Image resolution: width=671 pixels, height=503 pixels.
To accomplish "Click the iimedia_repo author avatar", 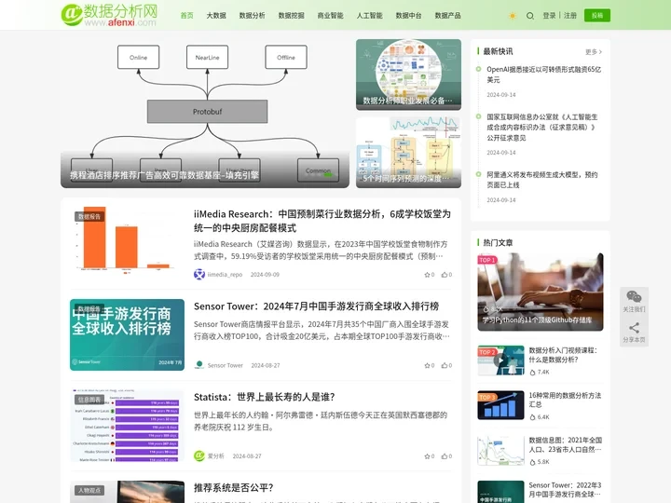I will tap(199, 274).
